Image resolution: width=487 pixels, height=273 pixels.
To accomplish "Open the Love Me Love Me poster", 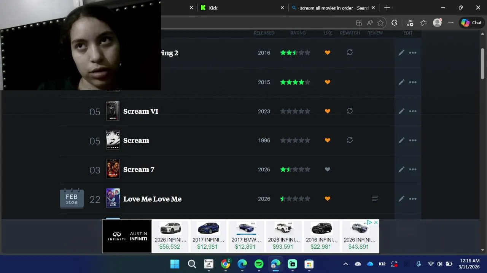I will tap(113, 198).
